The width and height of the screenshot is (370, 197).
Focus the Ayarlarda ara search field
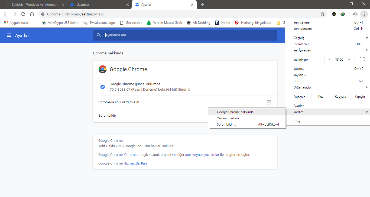(185, 35)
